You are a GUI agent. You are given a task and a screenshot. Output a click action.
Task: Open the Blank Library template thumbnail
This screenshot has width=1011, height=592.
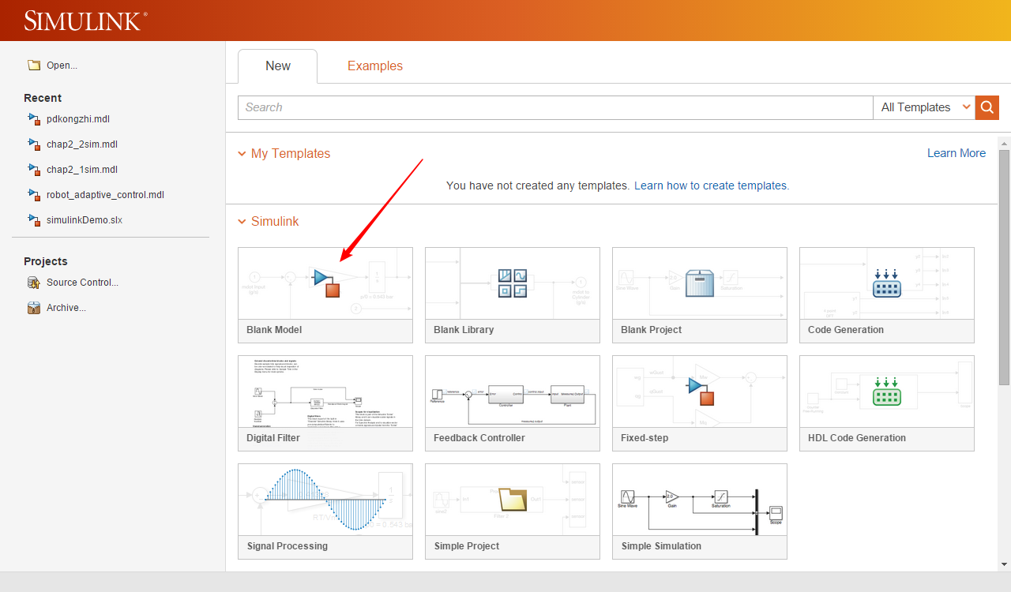513,283
